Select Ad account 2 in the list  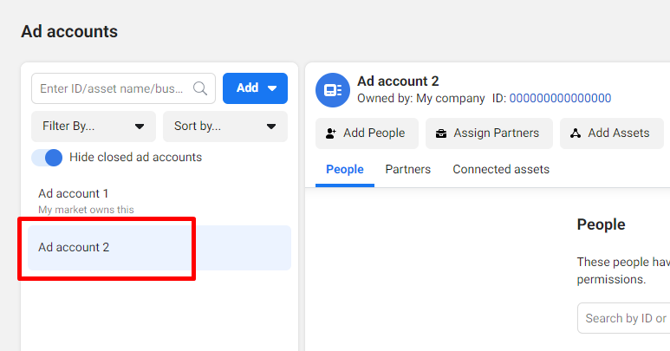coord(159,248)
